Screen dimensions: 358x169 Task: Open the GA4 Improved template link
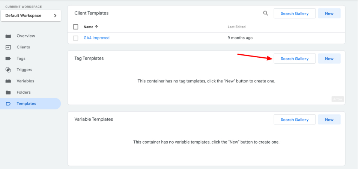tap(96, 38)
